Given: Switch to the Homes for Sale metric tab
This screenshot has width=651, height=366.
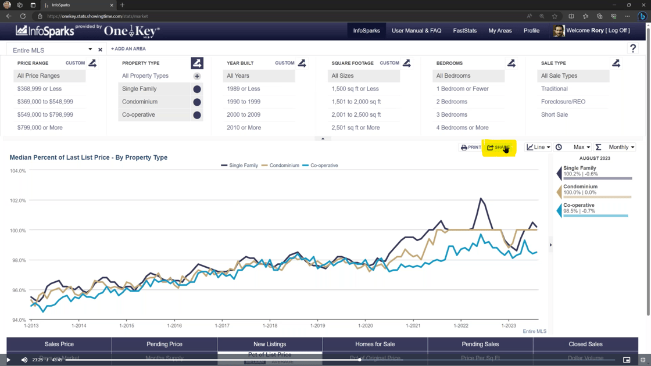Looking at the screenshot, I should click(x=375, y=344).
